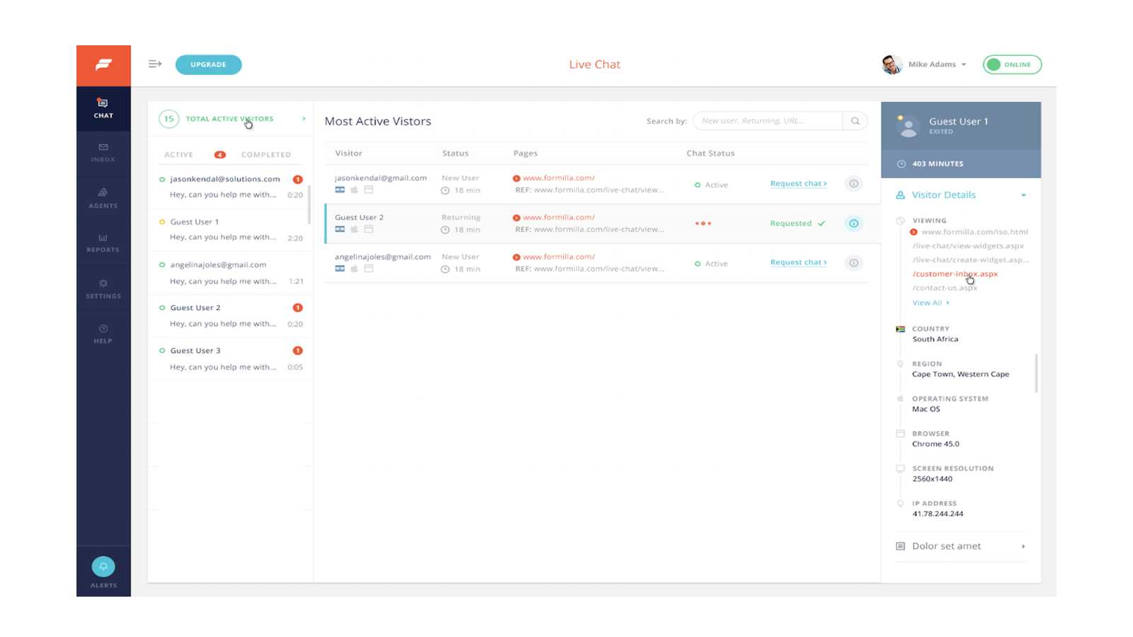Click the info icon on Guest User 2 row
This screenshot has width=1133, height=637.
(853, 223)
